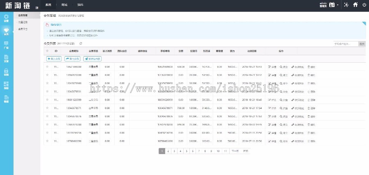Refresh member list with the reload icon
This screenshot has height=175, width=369.
click(x=81, y=43)
